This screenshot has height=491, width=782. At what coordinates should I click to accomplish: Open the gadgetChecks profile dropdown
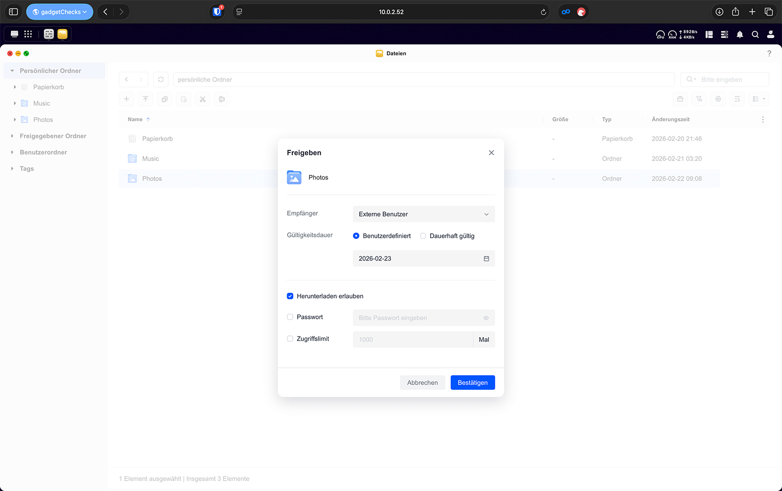coord(59,11)
